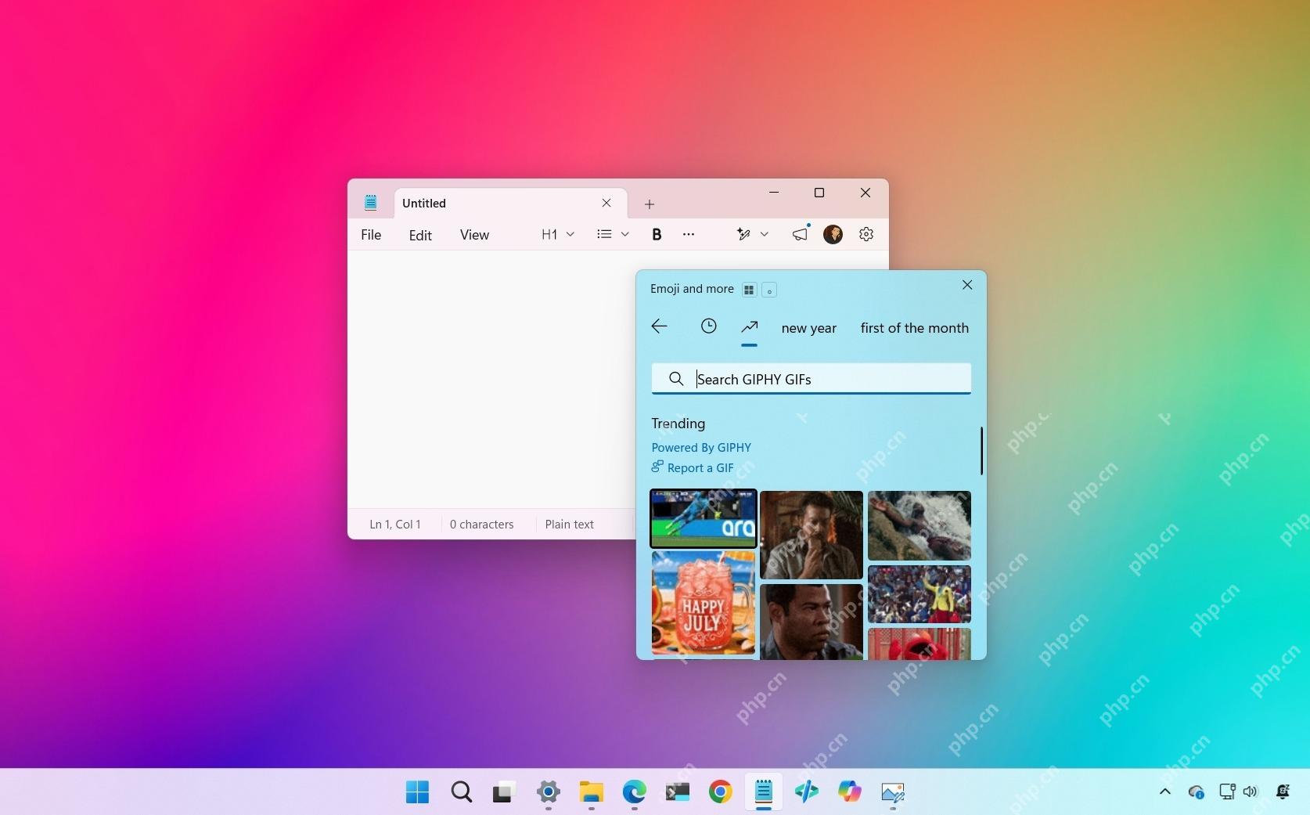Open the more formatting options ellipsis
Image resolution: width=1310 pixels, height=815 pixels.
[689, 234]
